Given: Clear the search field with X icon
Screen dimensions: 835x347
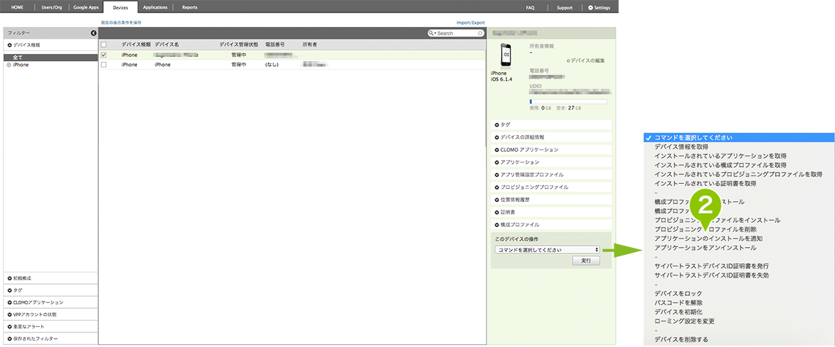Looking at the screenshot, I should [x=480, y=33].
